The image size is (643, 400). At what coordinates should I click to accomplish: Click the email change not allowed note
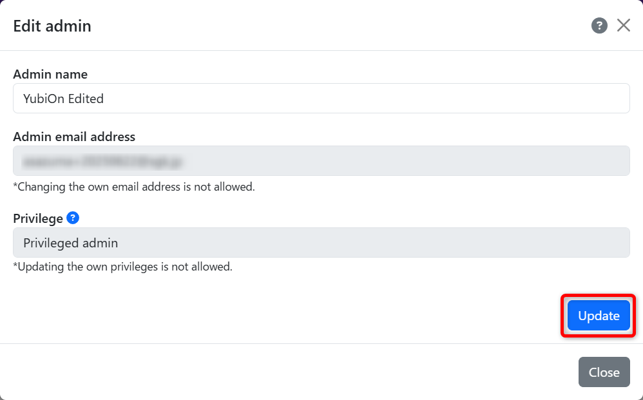(x=134, y=187)
